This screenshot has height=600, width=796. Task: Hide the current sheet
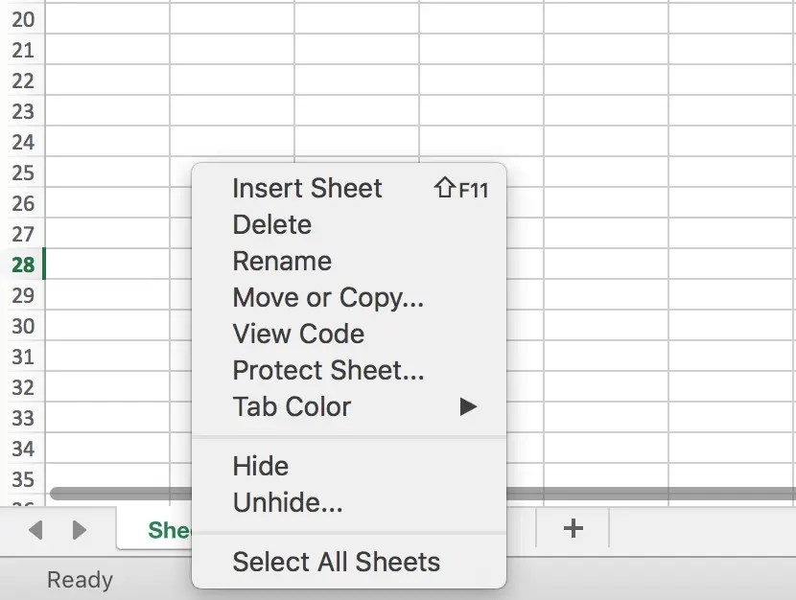[x=260, y=467]
